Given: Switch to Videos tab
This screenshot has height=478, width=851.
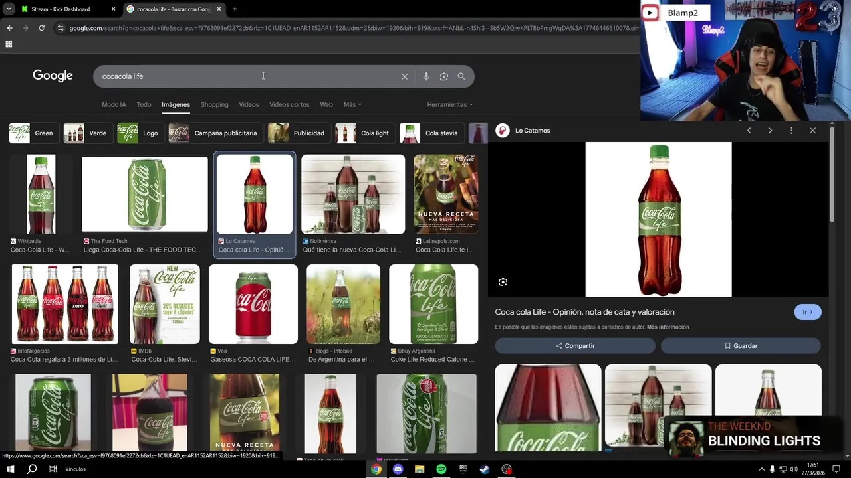Looking at the screenshot, I should tap(249, 105).
